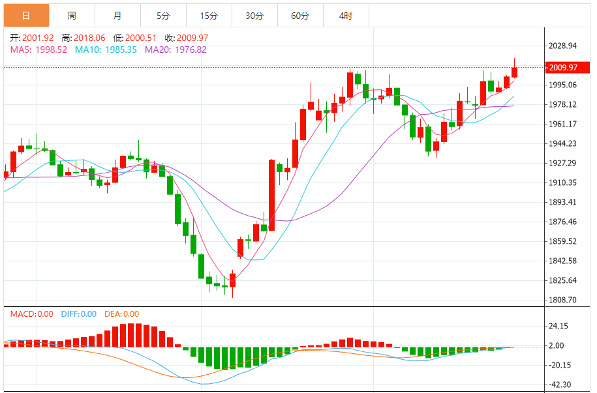Click the 1910.35 price axis label
The width and height of the screenshot is (597, 393).
click(562, 182)
